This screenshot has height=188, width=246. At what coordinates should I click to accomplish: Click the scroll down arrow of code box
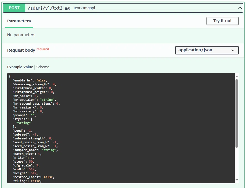[x=237, y=180]
